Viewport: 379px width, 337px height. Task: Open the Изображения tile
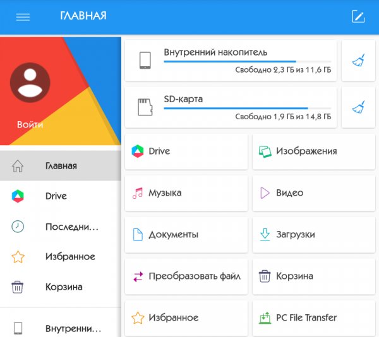[314, 151]
